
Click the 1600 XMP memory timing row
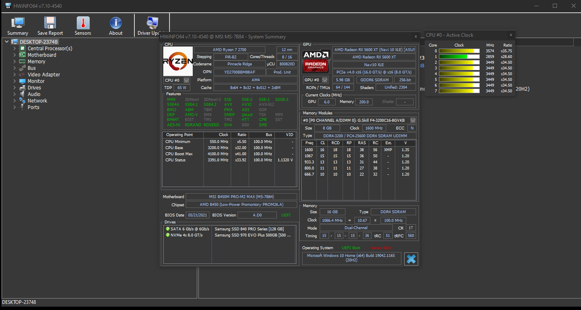click(359, 149)
